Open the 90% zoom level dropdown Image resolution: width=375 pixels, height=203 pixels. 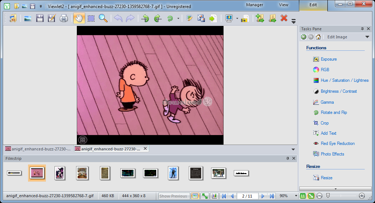click(296, 196)
